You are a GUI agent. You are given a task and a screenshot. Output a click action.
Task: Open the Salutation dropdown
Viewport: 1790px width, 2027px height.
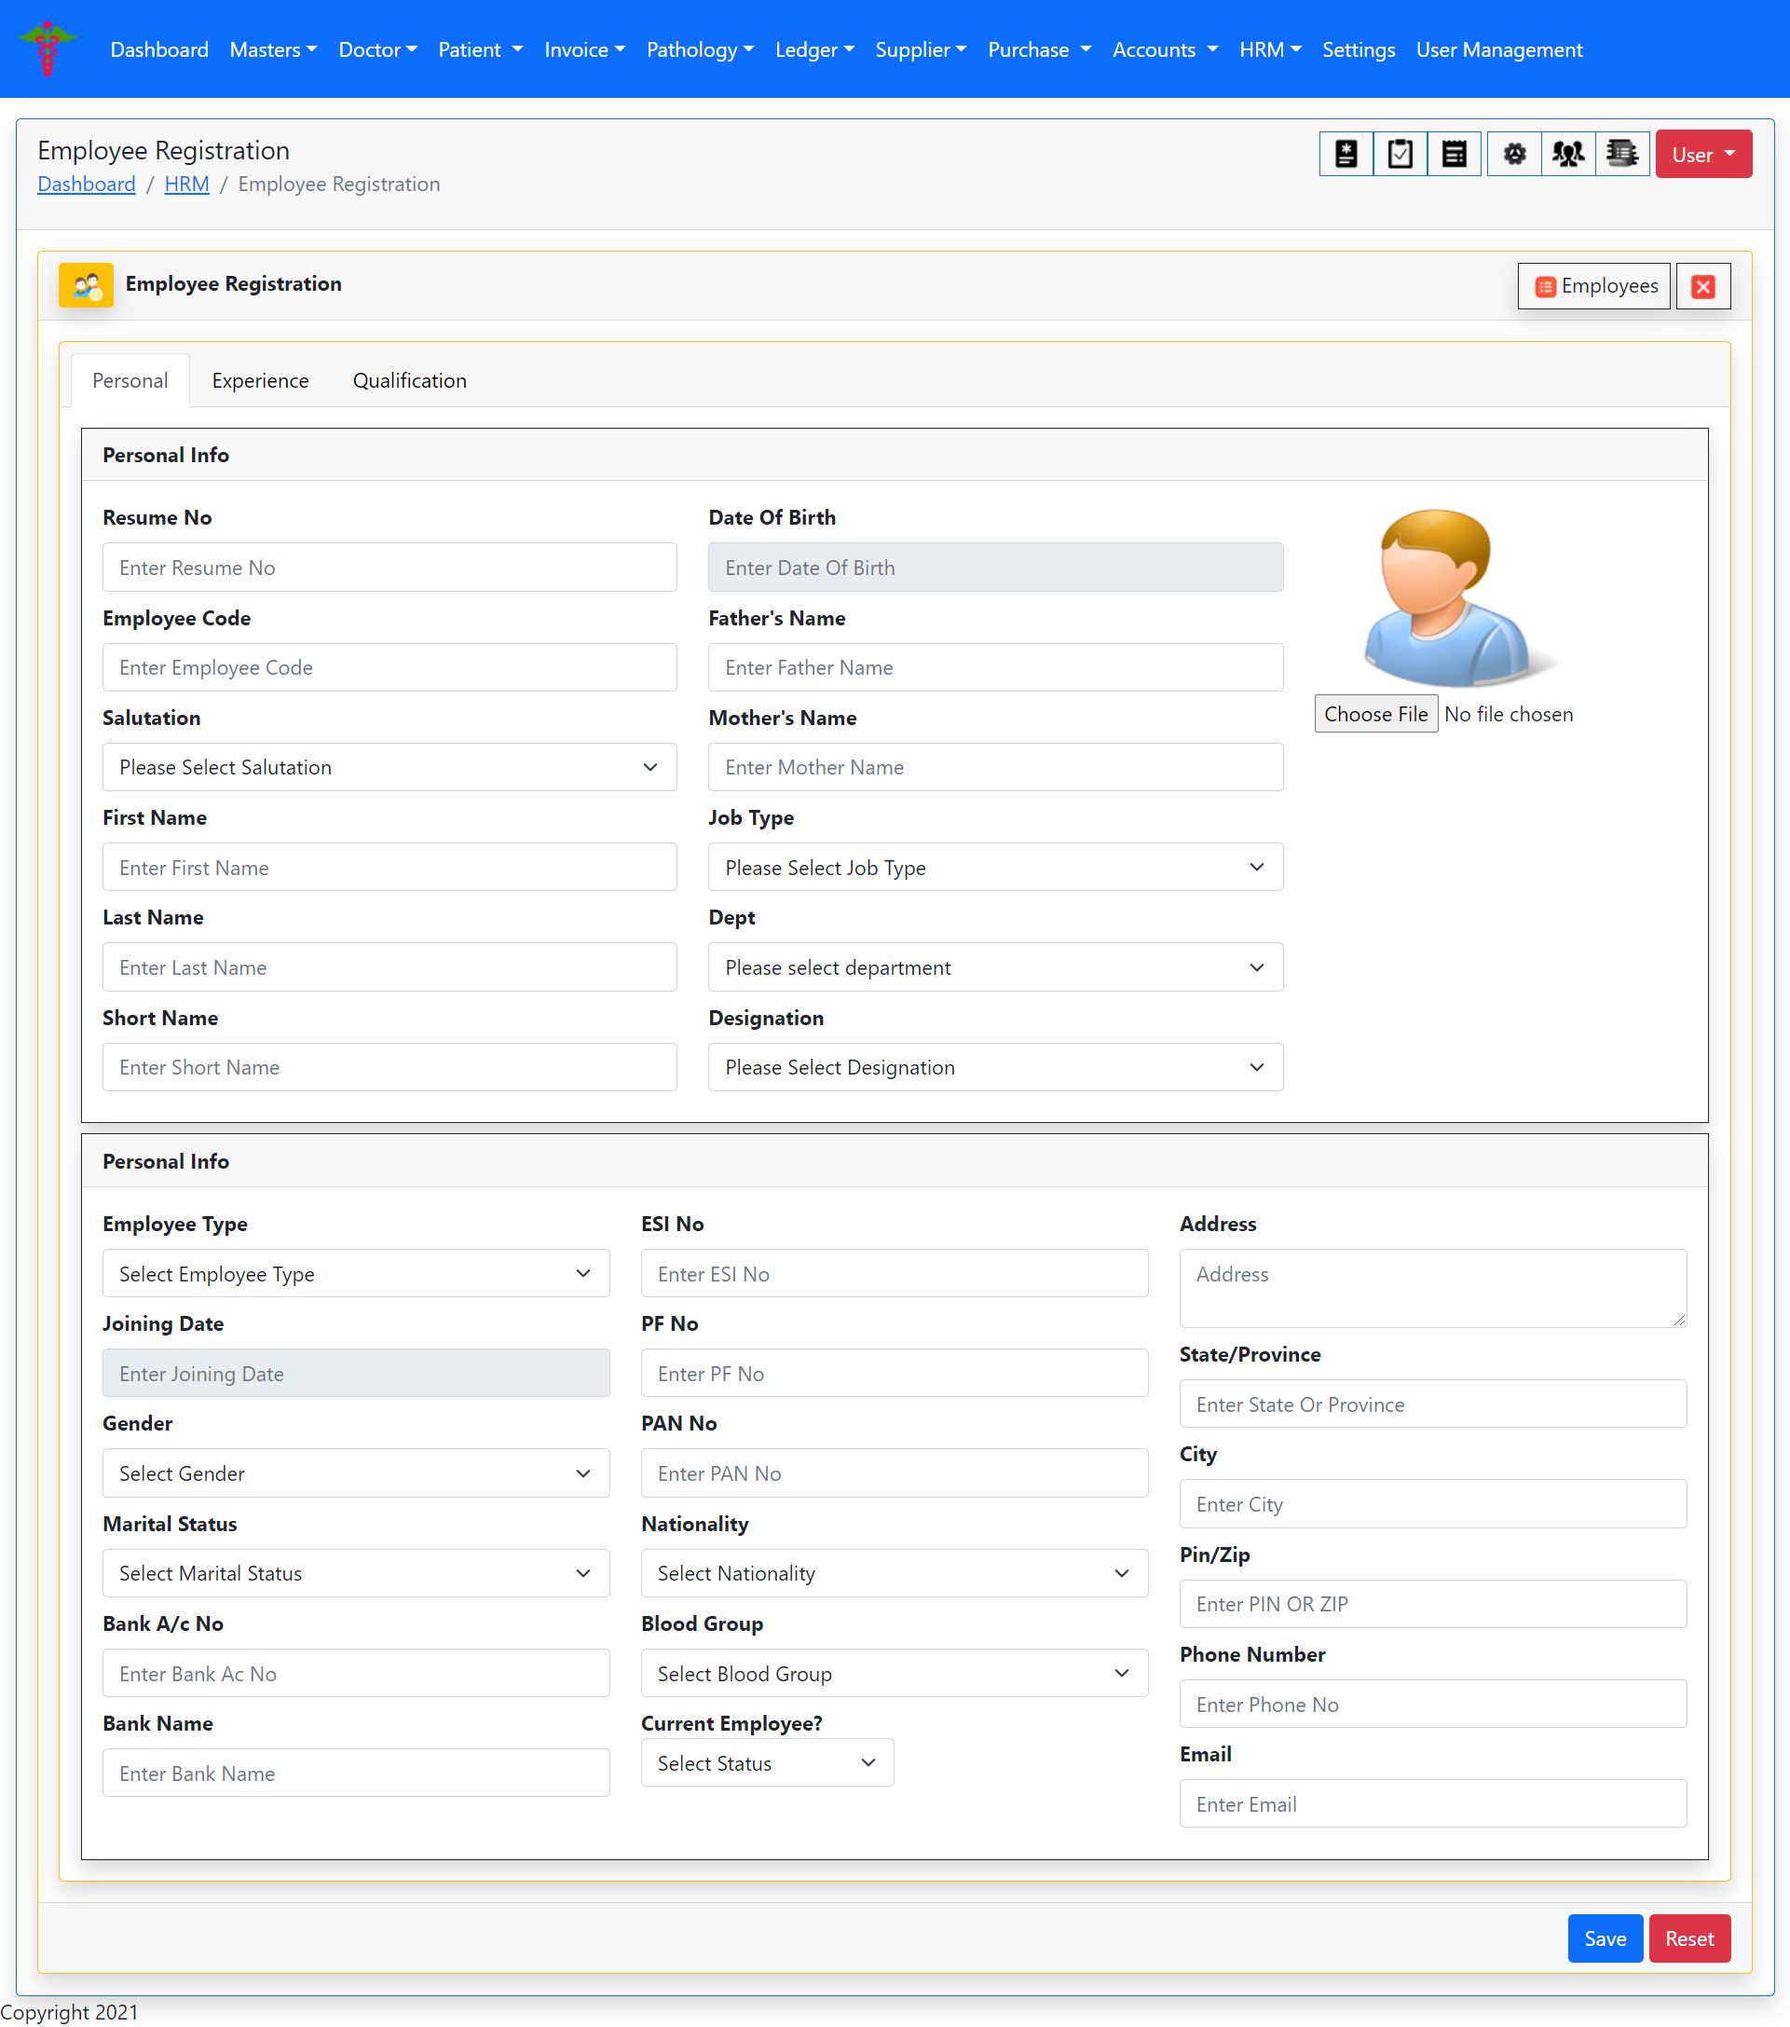click(389, 768)
